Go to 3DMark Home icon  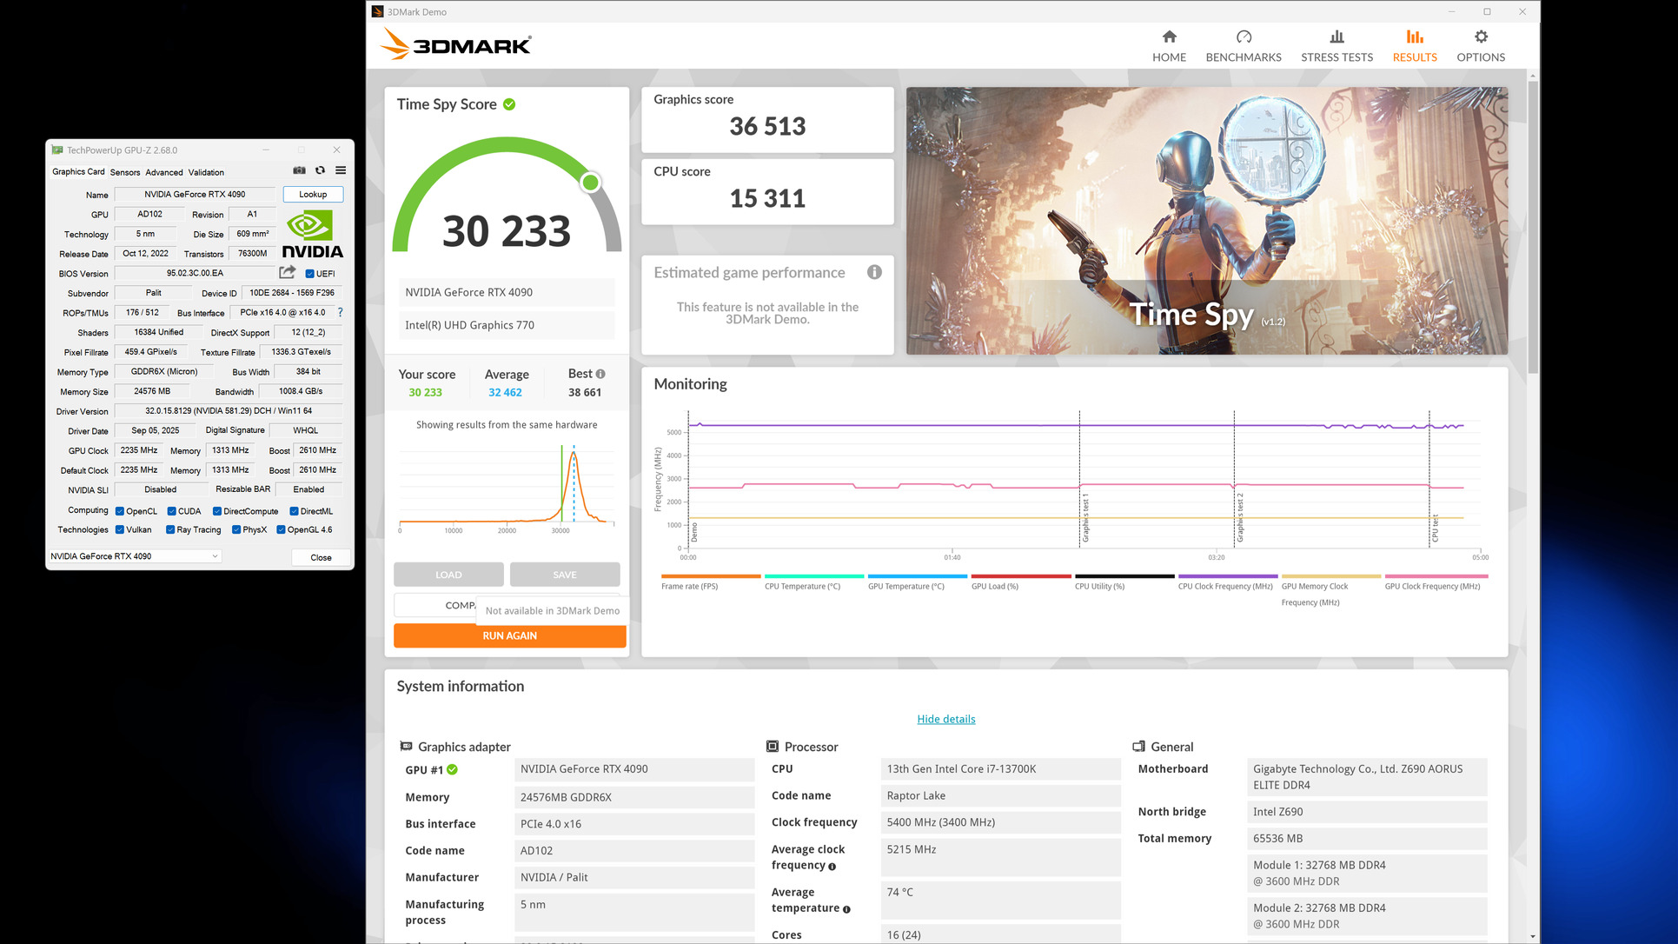[1169, 37]
